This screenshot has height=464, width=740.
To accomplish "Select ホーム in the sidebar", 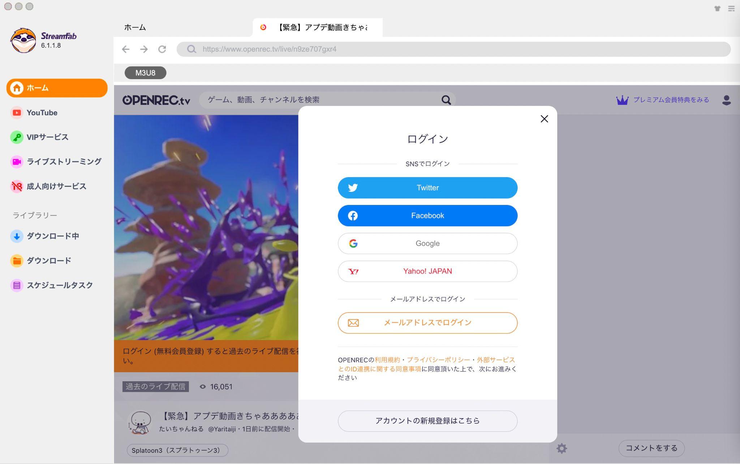I will click(x=57, y=88).
